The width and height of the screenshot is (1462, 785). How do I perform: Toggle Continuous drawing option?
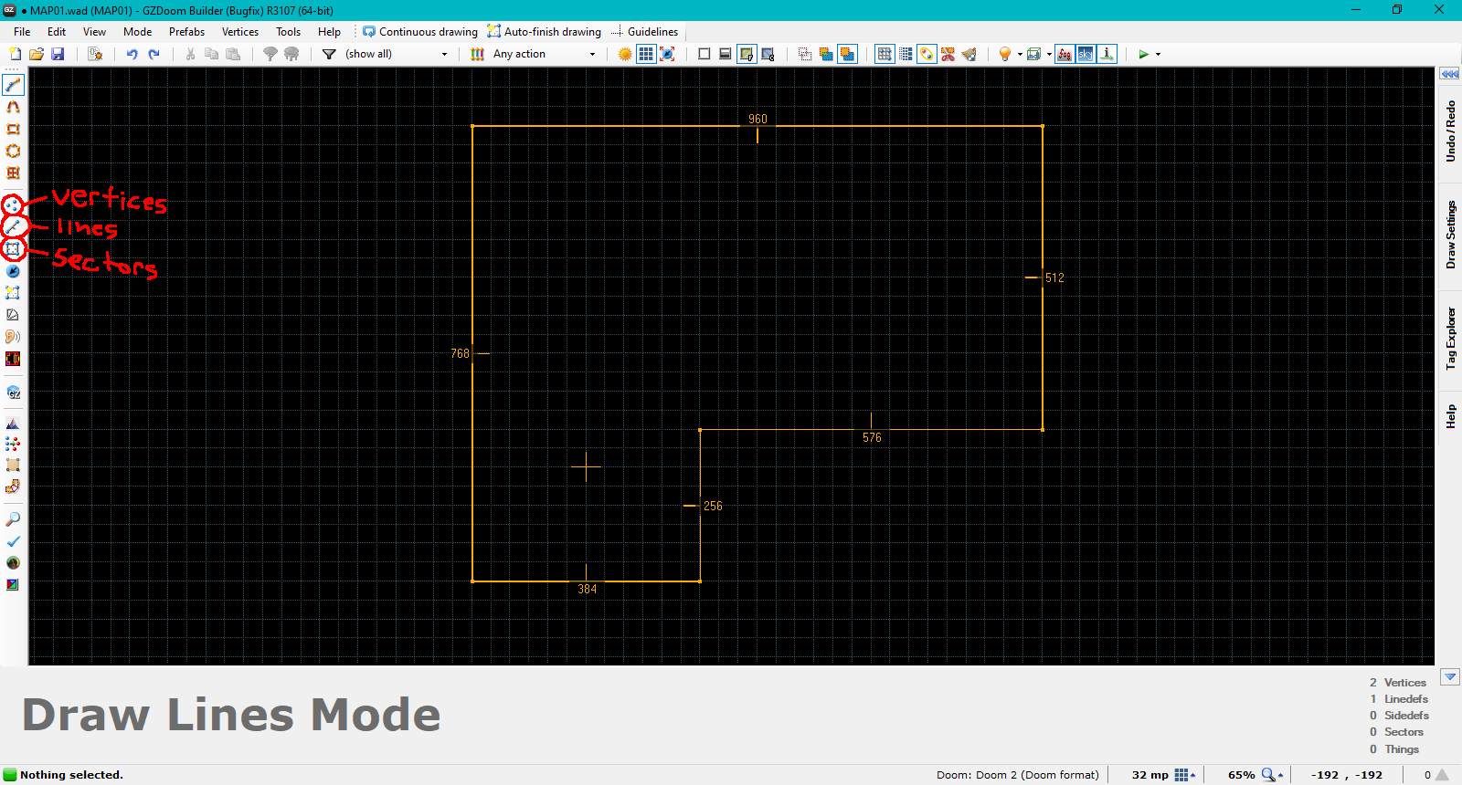420,32
